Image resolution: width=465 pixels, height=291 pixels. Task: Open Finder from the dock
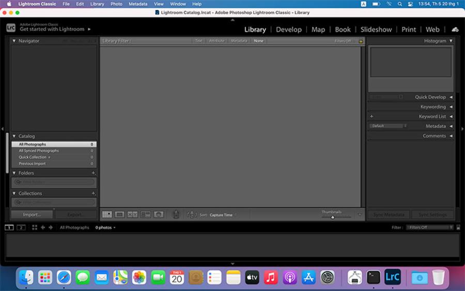click(x=26, y=278)
